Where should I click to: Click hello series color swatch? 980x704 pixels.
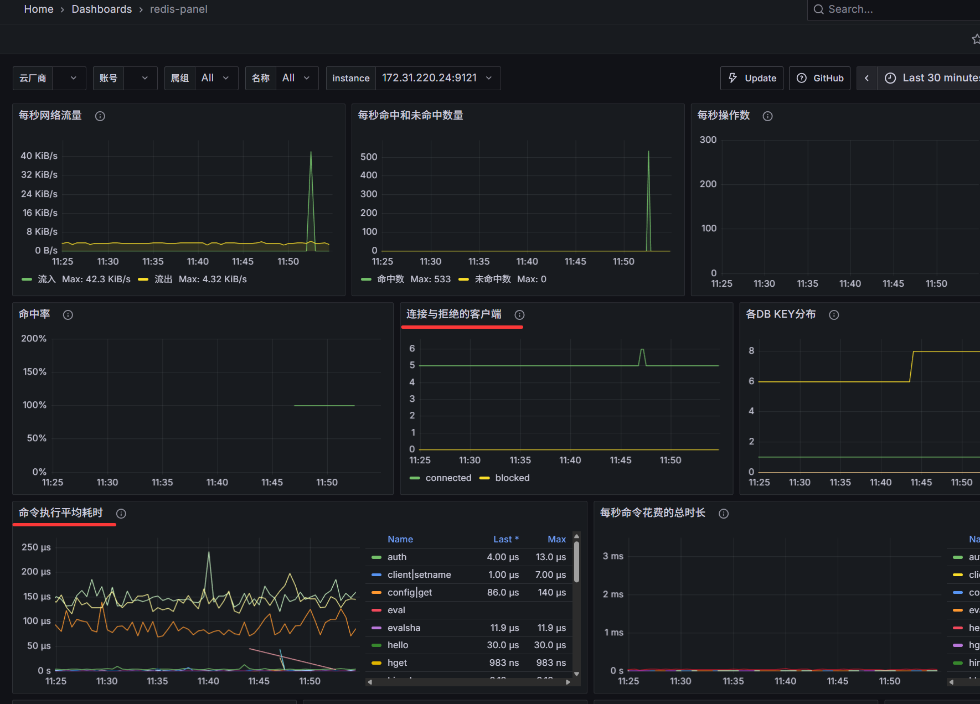coord(376,645)
